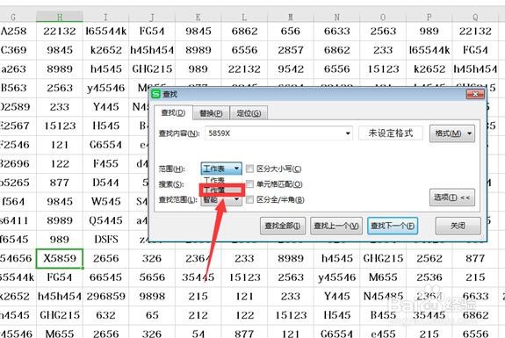Select cell y45546 in column I
The image size is (505, 338).
105,88
